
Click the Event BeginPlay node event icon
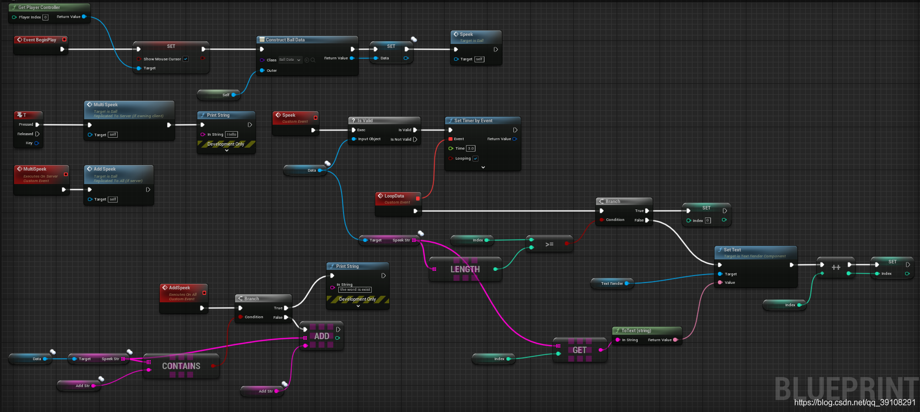point(19,39)
